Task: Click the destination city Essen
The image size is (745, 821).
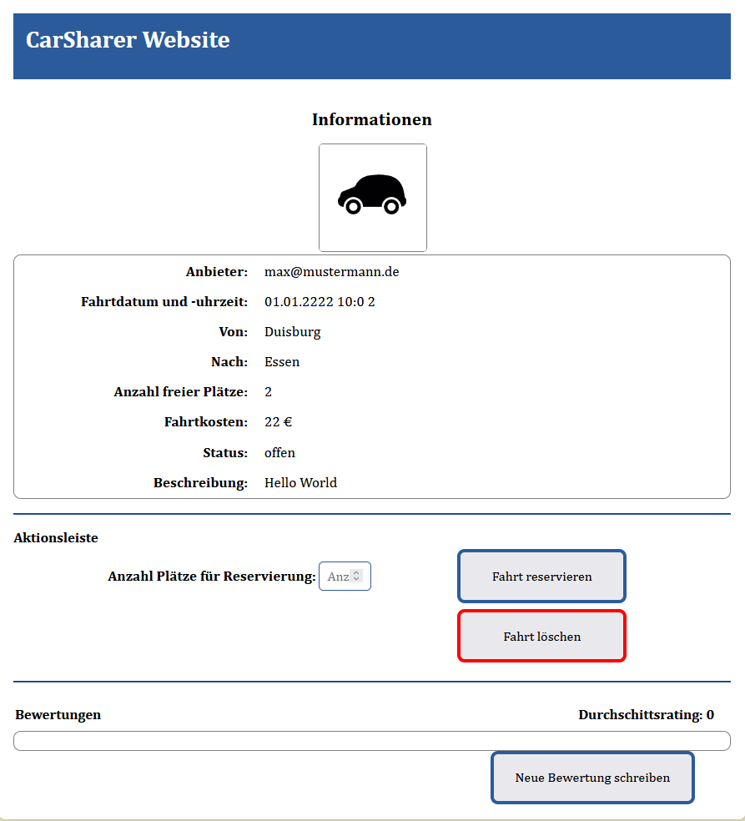Action: pos(282,362)
